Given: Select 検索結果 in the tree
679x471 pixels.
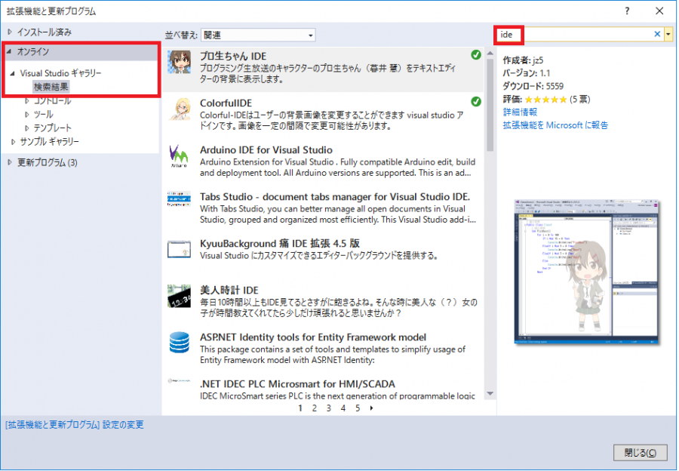Looking at the screenshot, I should coord(51,87).
